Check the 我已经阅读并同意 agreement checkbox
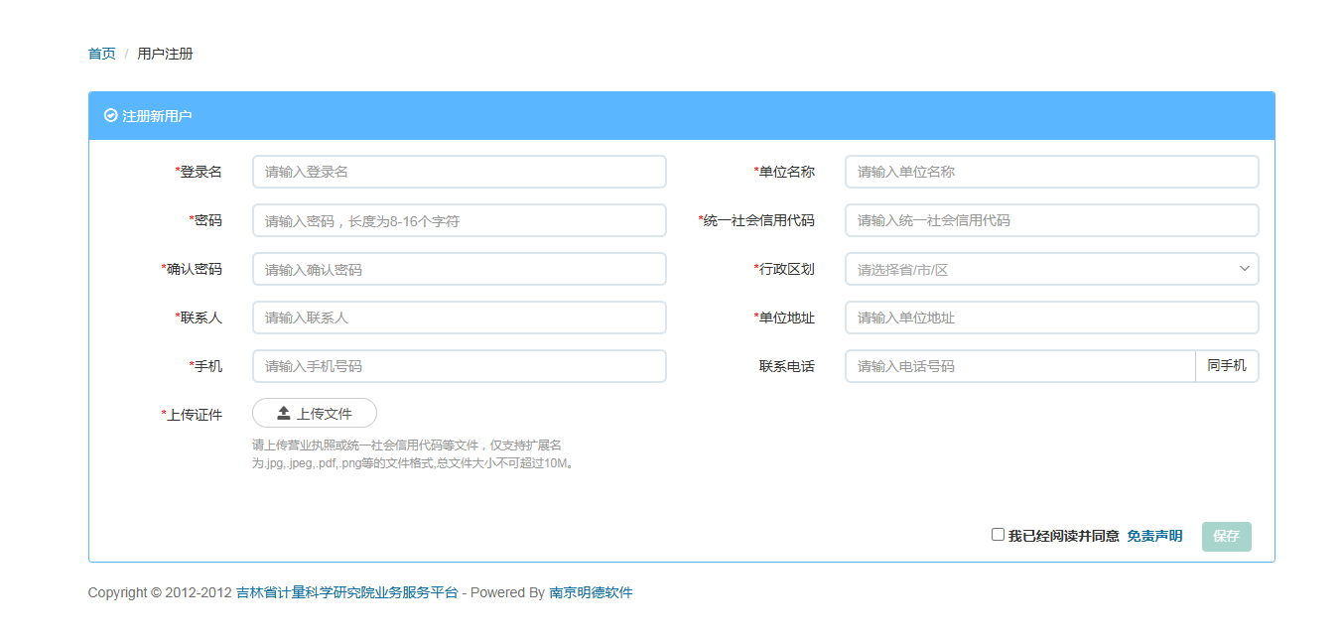This screenshot has width=1341, height=637. point(998,535)
